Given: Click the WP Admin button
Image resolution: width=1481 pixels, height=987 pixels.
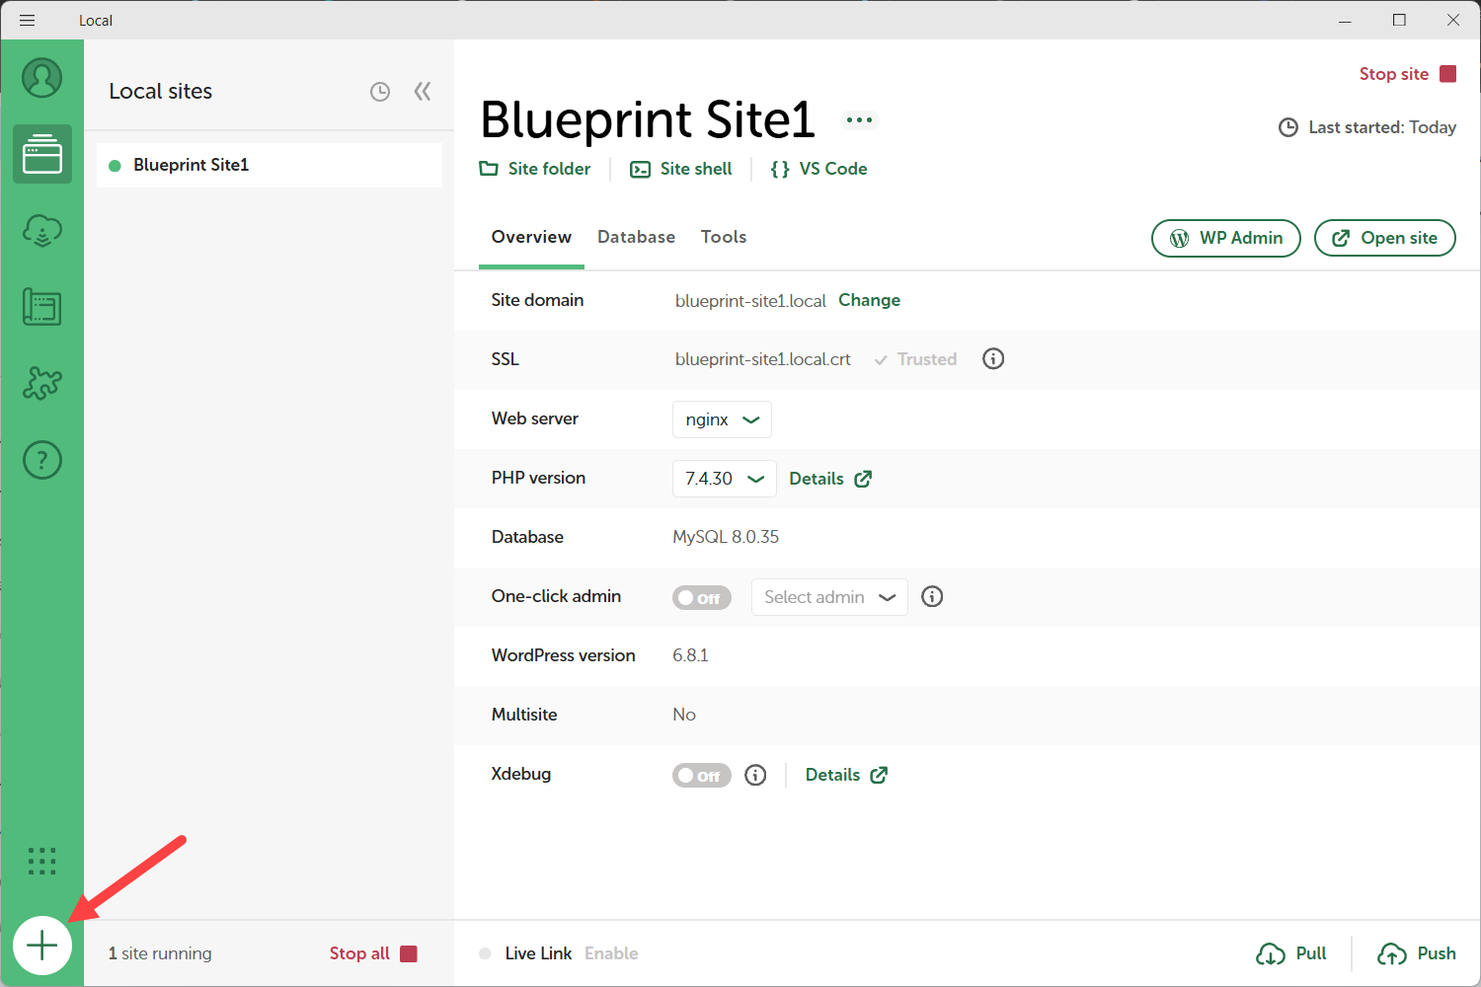Looking at the screenshot, I should point(1225,238).
